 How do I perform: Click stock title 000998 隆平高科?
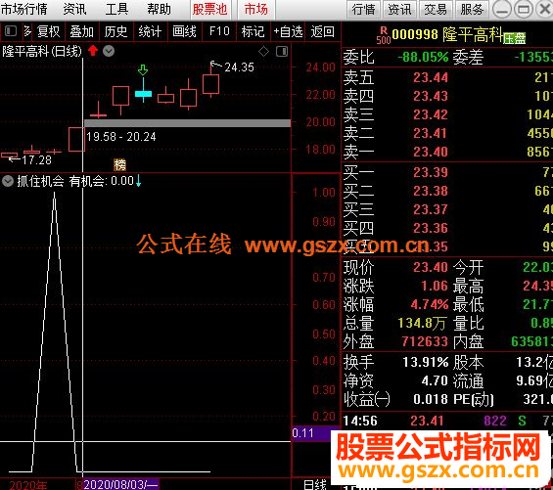[x=447, y=34]
